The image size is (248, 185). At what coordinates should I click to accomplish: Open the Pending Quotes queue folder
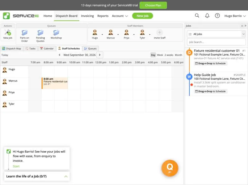[40, 33]
